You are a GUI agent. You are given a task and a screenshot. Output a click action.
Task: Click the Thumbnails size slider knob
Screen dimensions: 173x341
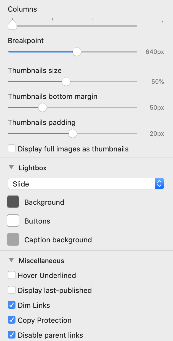66,82
